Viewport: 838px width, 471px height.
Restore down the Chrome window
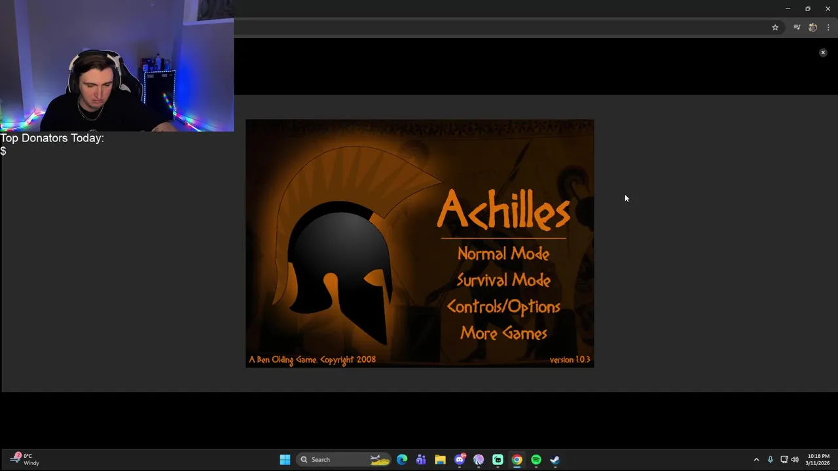[808, 9]
